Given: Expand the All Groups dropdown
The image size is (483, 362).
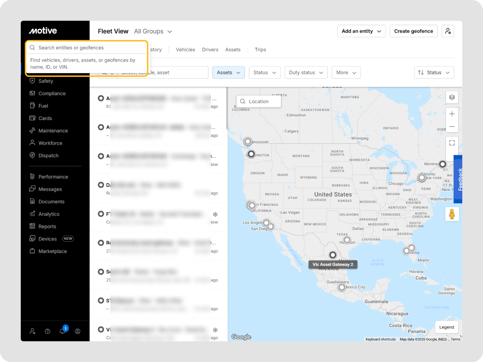Looking at the screenshot, I should (x=153, y=31).
